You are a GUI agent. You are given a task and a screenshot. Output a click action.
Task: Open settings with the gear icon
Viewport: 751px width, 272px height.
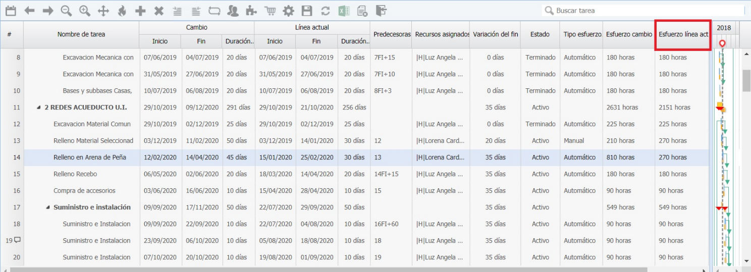point(288,10)
